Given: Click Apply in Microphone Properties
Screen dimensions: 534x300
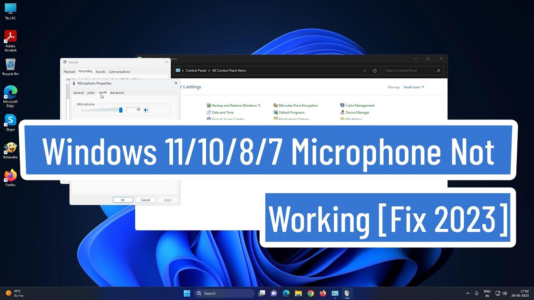Looking at the screenshot, I should coord(168,200).
